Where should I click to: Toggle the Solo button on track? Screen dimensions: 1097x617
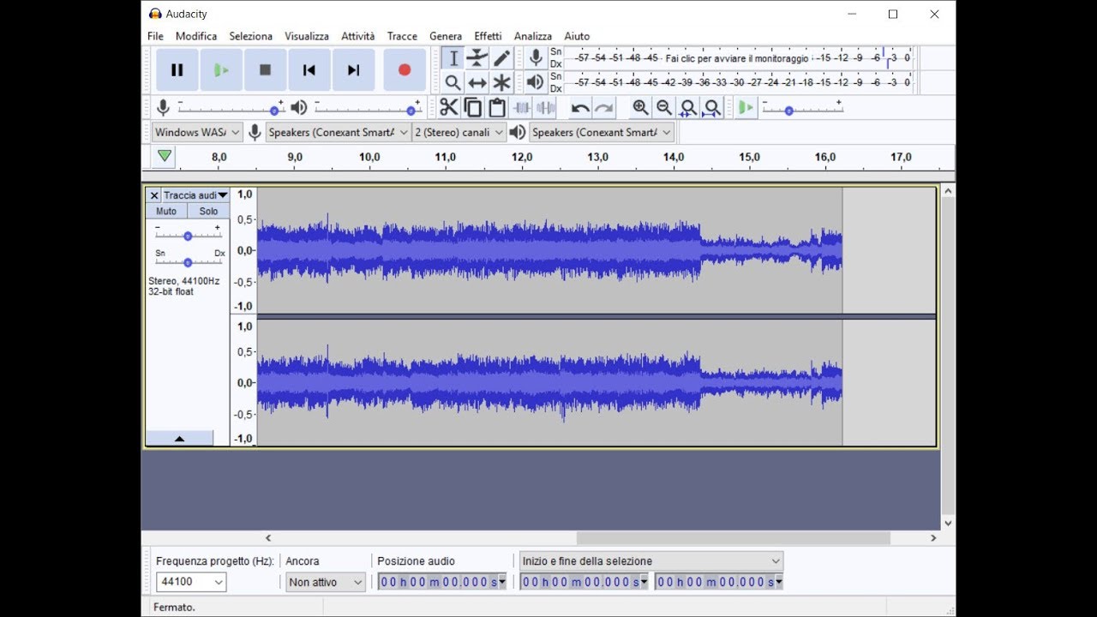click(x=208, y=211)
